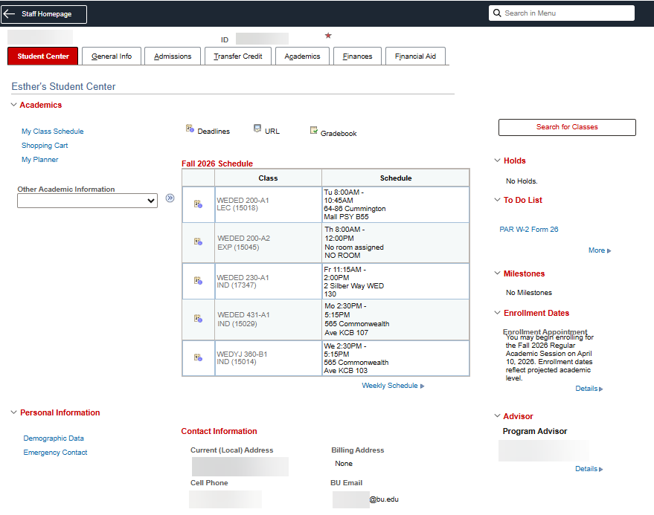Click the back arrow icon in Staff Homepage button
The height and width of the screenshot is (515, 654).
click(x=9, y=14)
